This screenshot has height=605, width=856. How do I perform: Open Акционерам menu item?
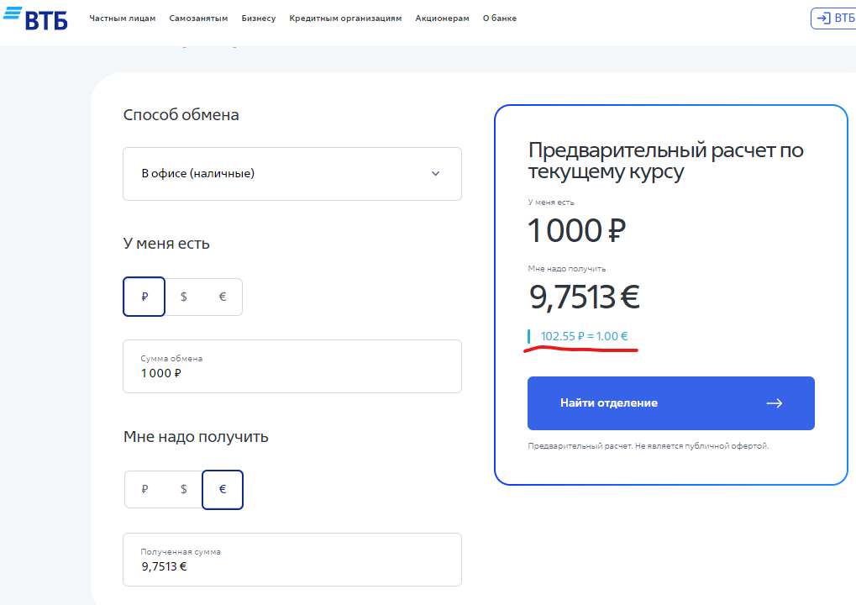442,18
